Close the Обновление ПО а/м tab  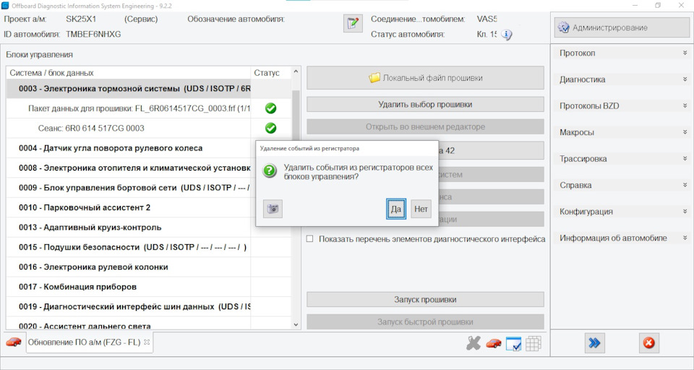pos(147,342)
